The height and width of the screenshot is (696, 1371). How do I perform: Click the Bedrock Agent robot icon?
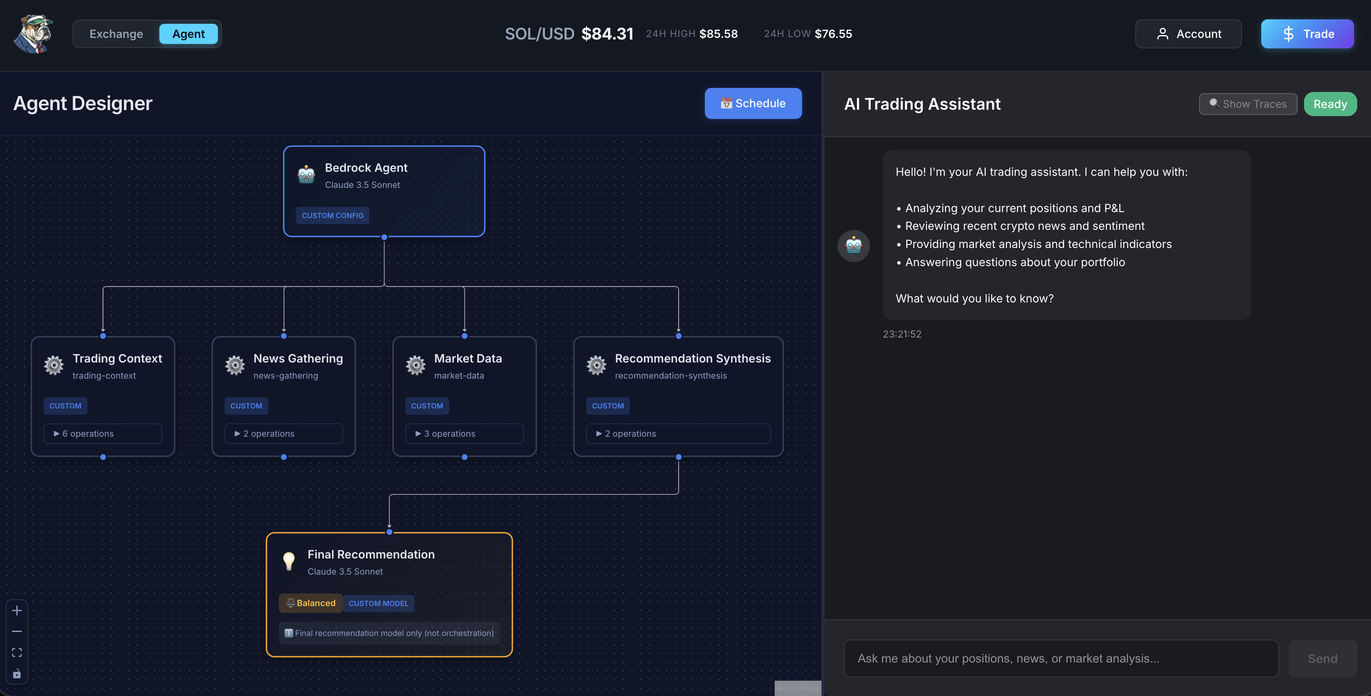[306, 175]
